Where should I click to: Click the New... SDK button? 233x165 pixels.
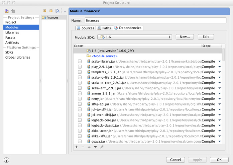click(x=185, y=37)
